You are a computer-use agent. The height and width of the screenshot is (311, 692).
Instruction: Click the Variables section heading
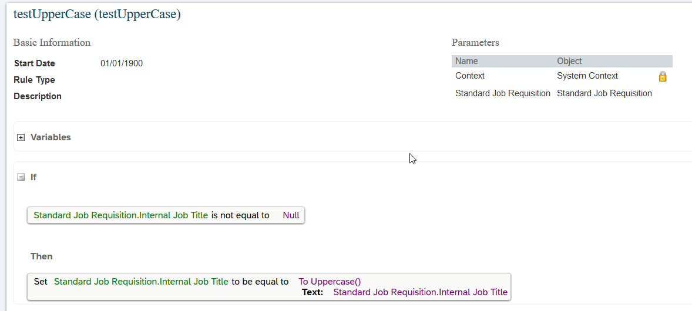51,137
